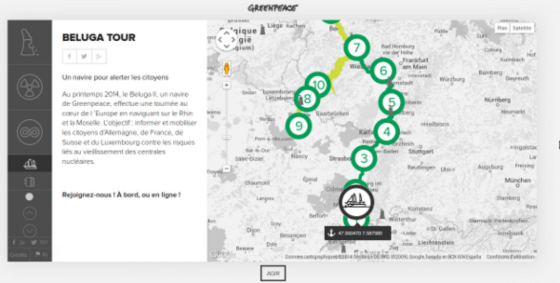Click the nuclear cooling tower sidebar icon
The image size is (560, 283).
[30, 42]
